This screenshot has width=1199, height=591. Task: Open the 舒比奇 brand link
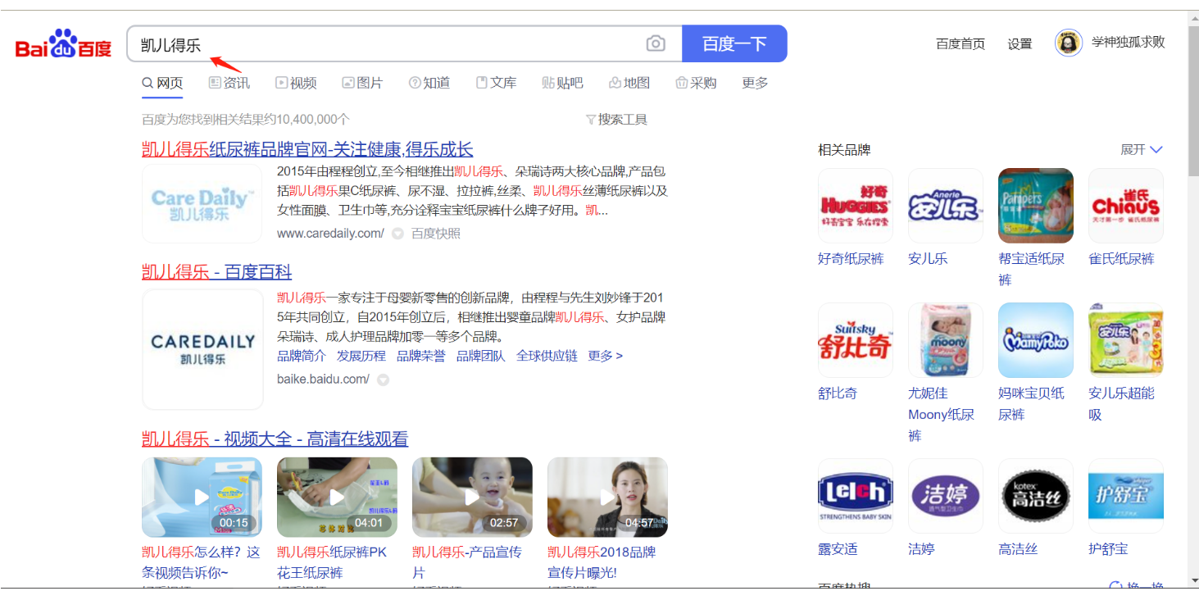(x=838, y=393)
